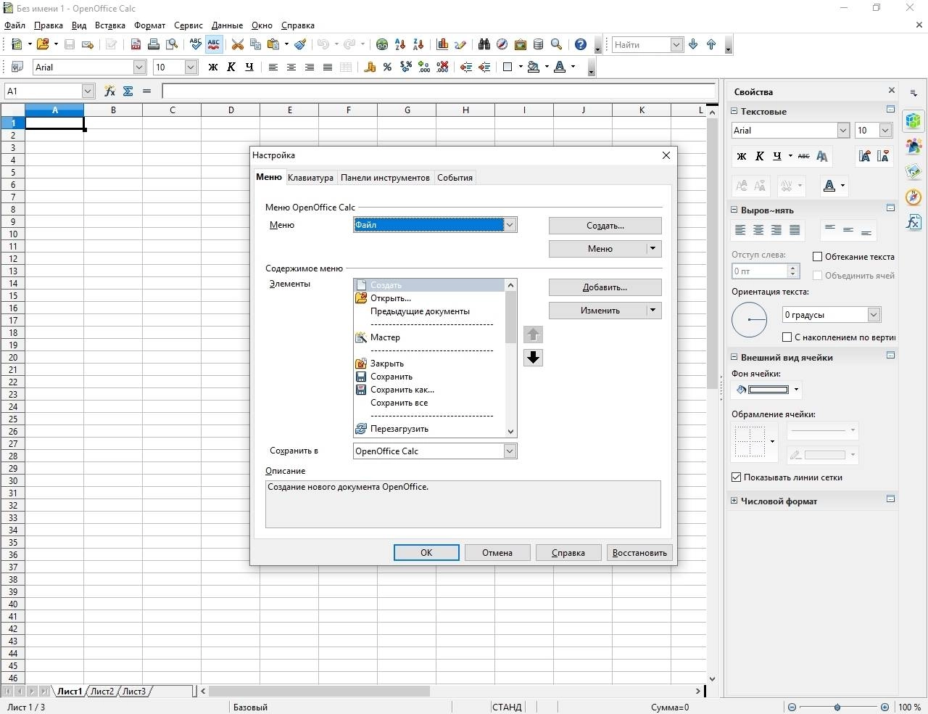Click the cell background color swatch
Screen dimensions: 928x714
(x=768, y=390)
